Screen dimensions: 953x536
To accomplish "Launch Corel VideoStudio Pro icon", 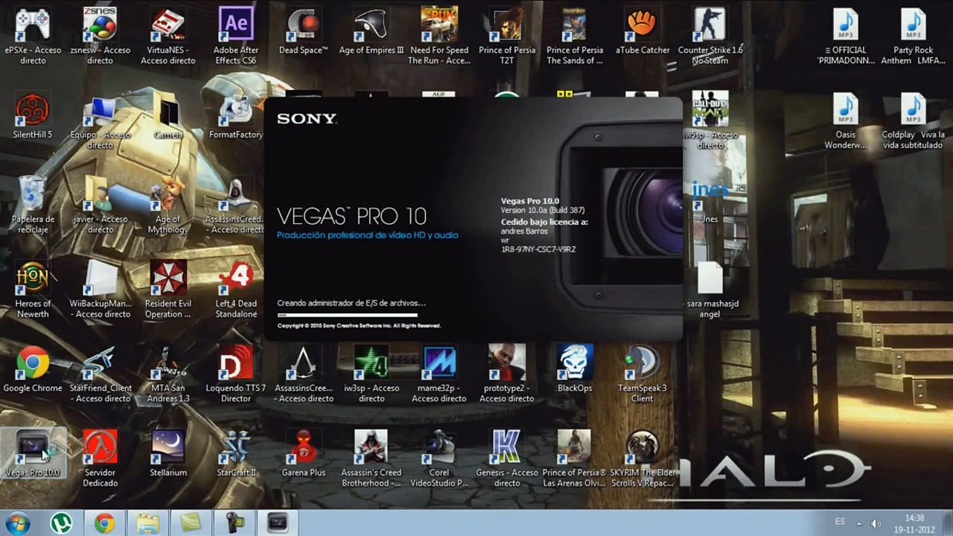I will pos(439,457).
